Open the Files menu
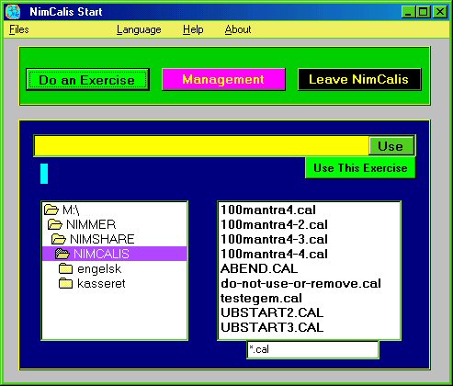The image size is (453, 386). [19, 29]
